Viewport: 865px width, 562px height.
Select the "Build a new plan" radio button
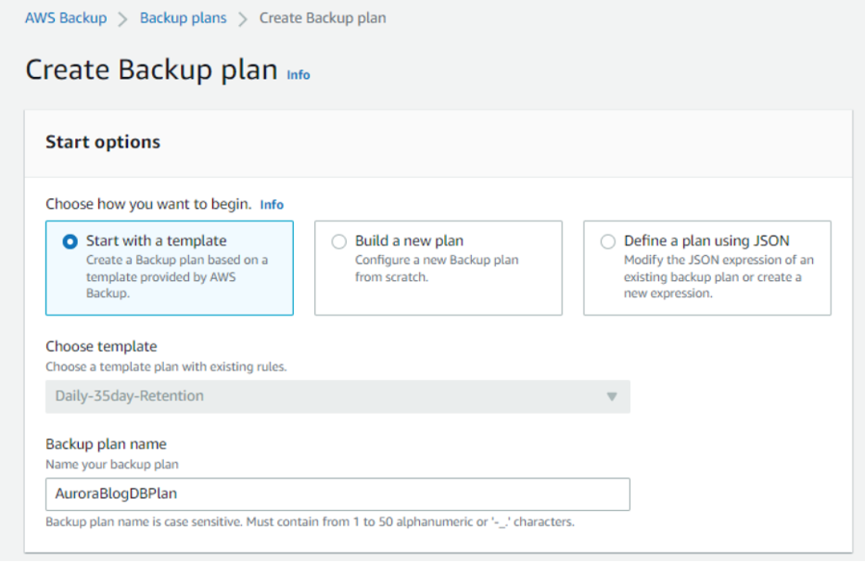(x=339, y=241)
